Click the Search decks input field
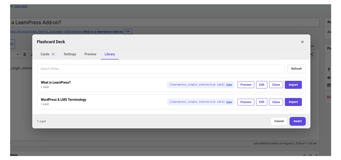This screenshot has width=341, height=160. (161, 69)
